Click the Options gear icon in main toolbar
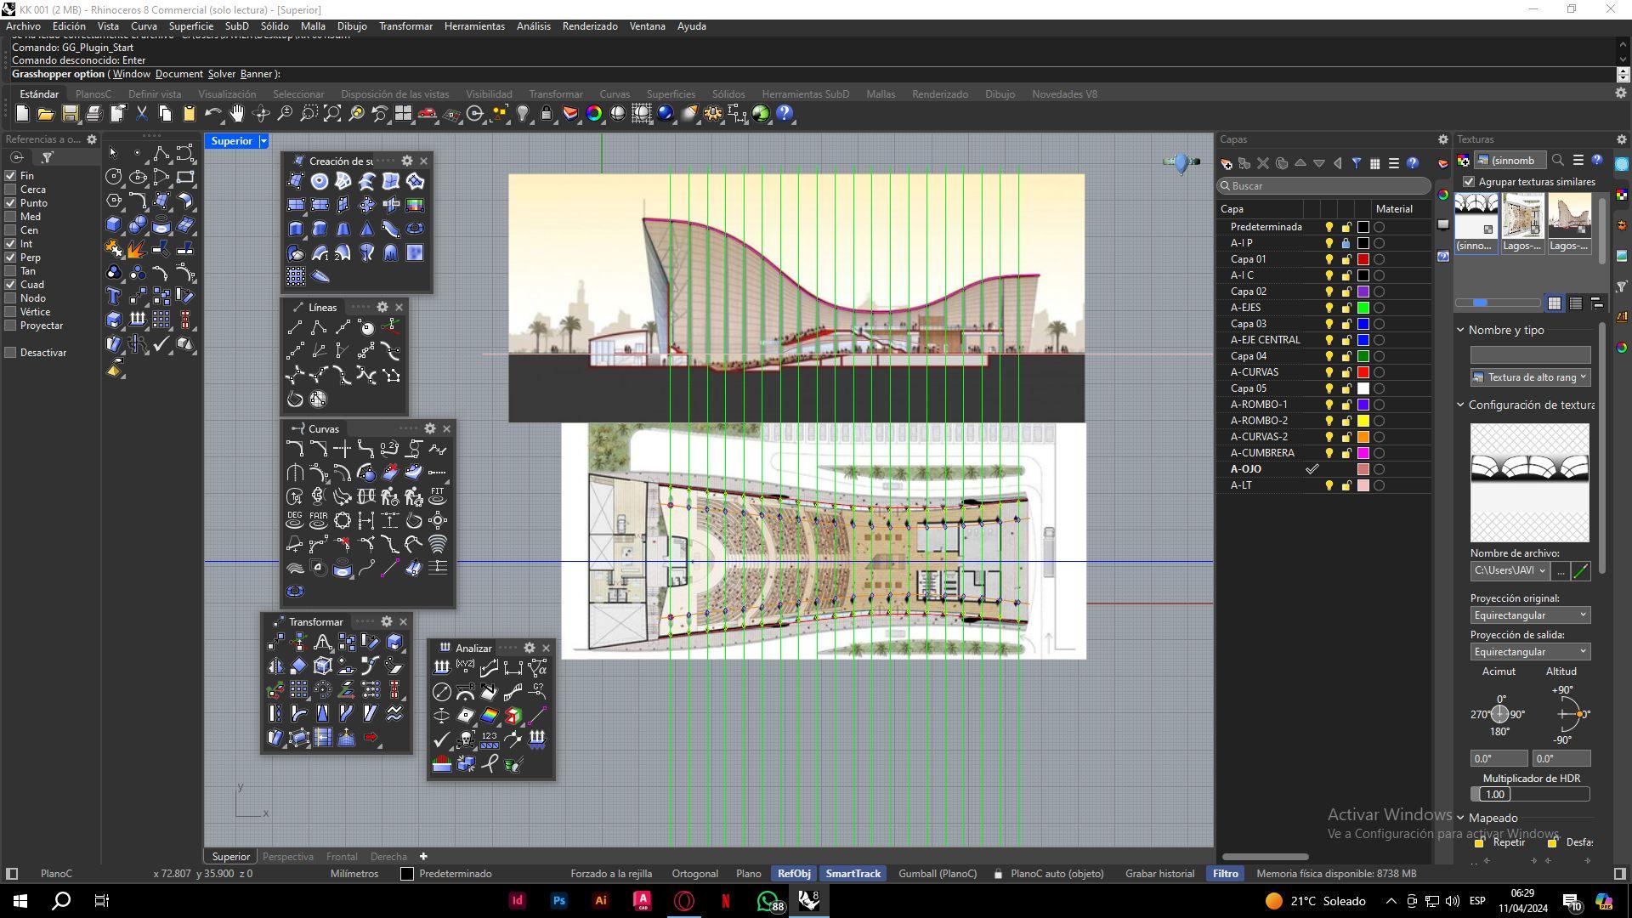1632x918 pixels. pos(713,113)
